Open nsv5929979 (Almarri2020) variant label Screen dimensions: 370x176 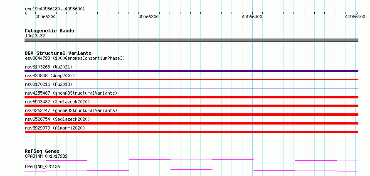pyautogui.click(x=55, y=128)
